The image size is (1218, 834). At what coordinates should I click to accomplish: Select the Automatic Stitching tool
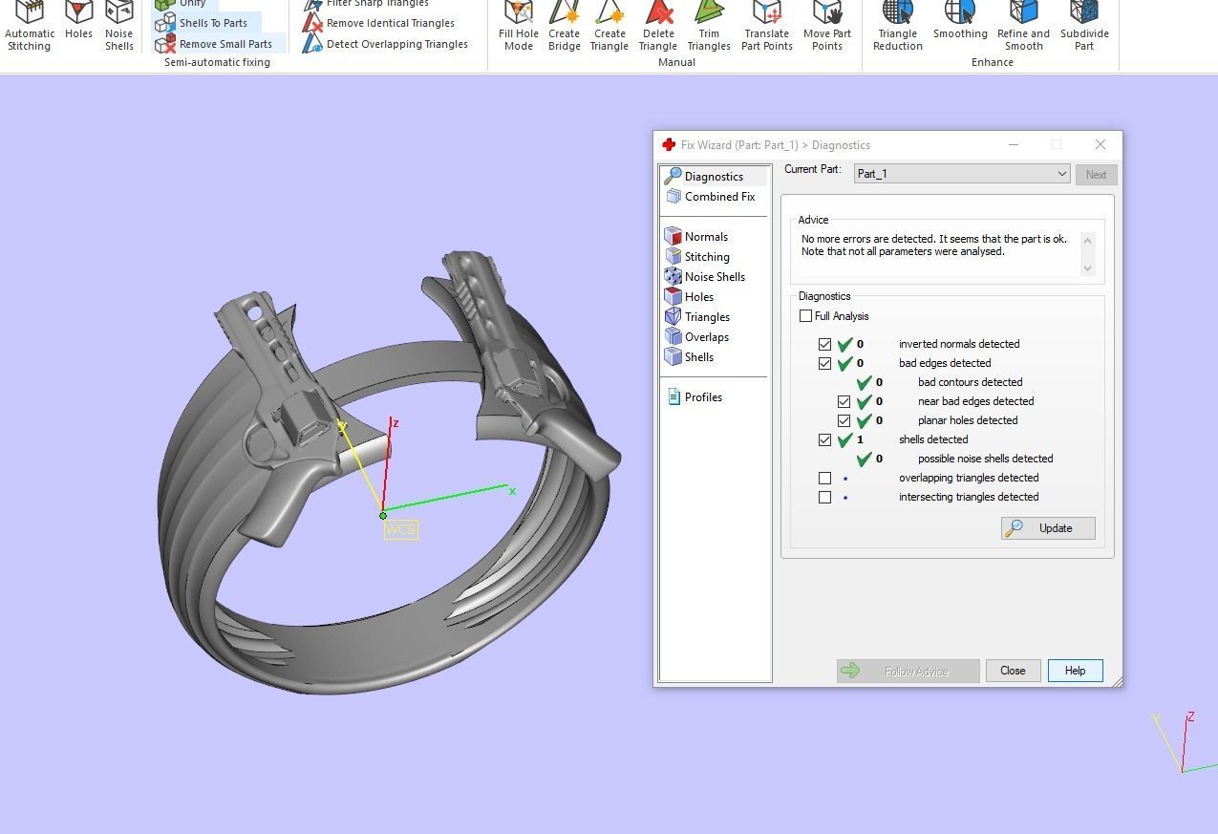click(x=30, y=26)
